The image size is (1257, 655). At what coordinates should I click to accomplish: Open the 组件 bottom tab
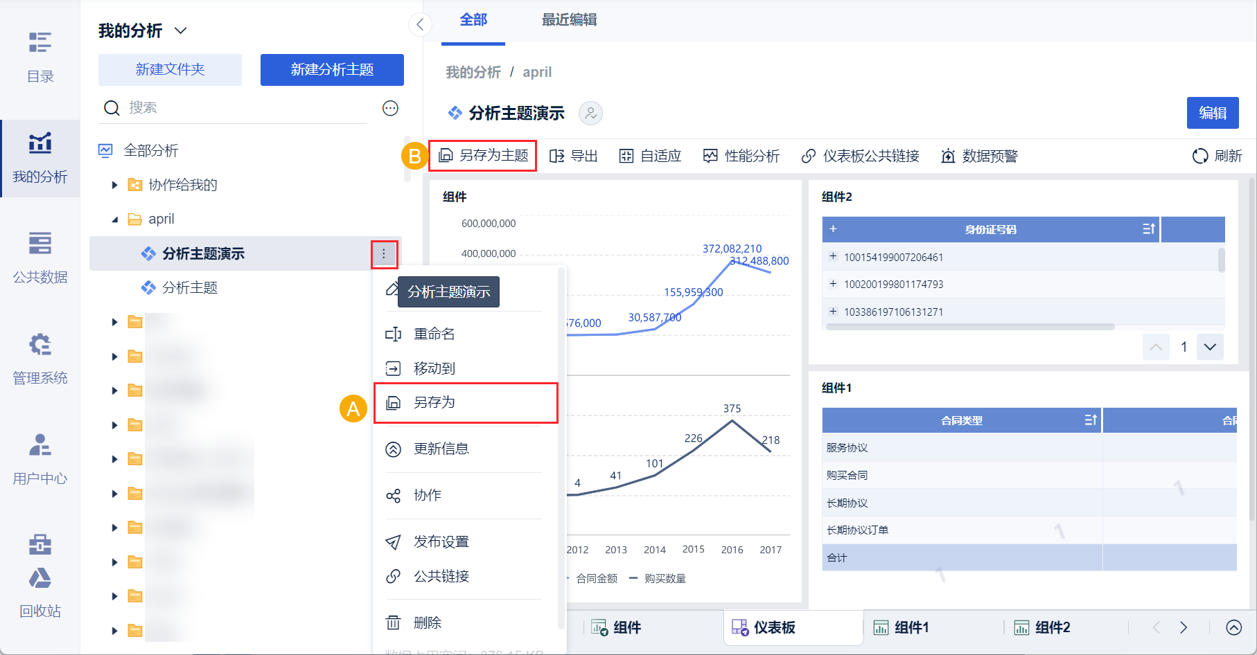[x=617, y=627]
